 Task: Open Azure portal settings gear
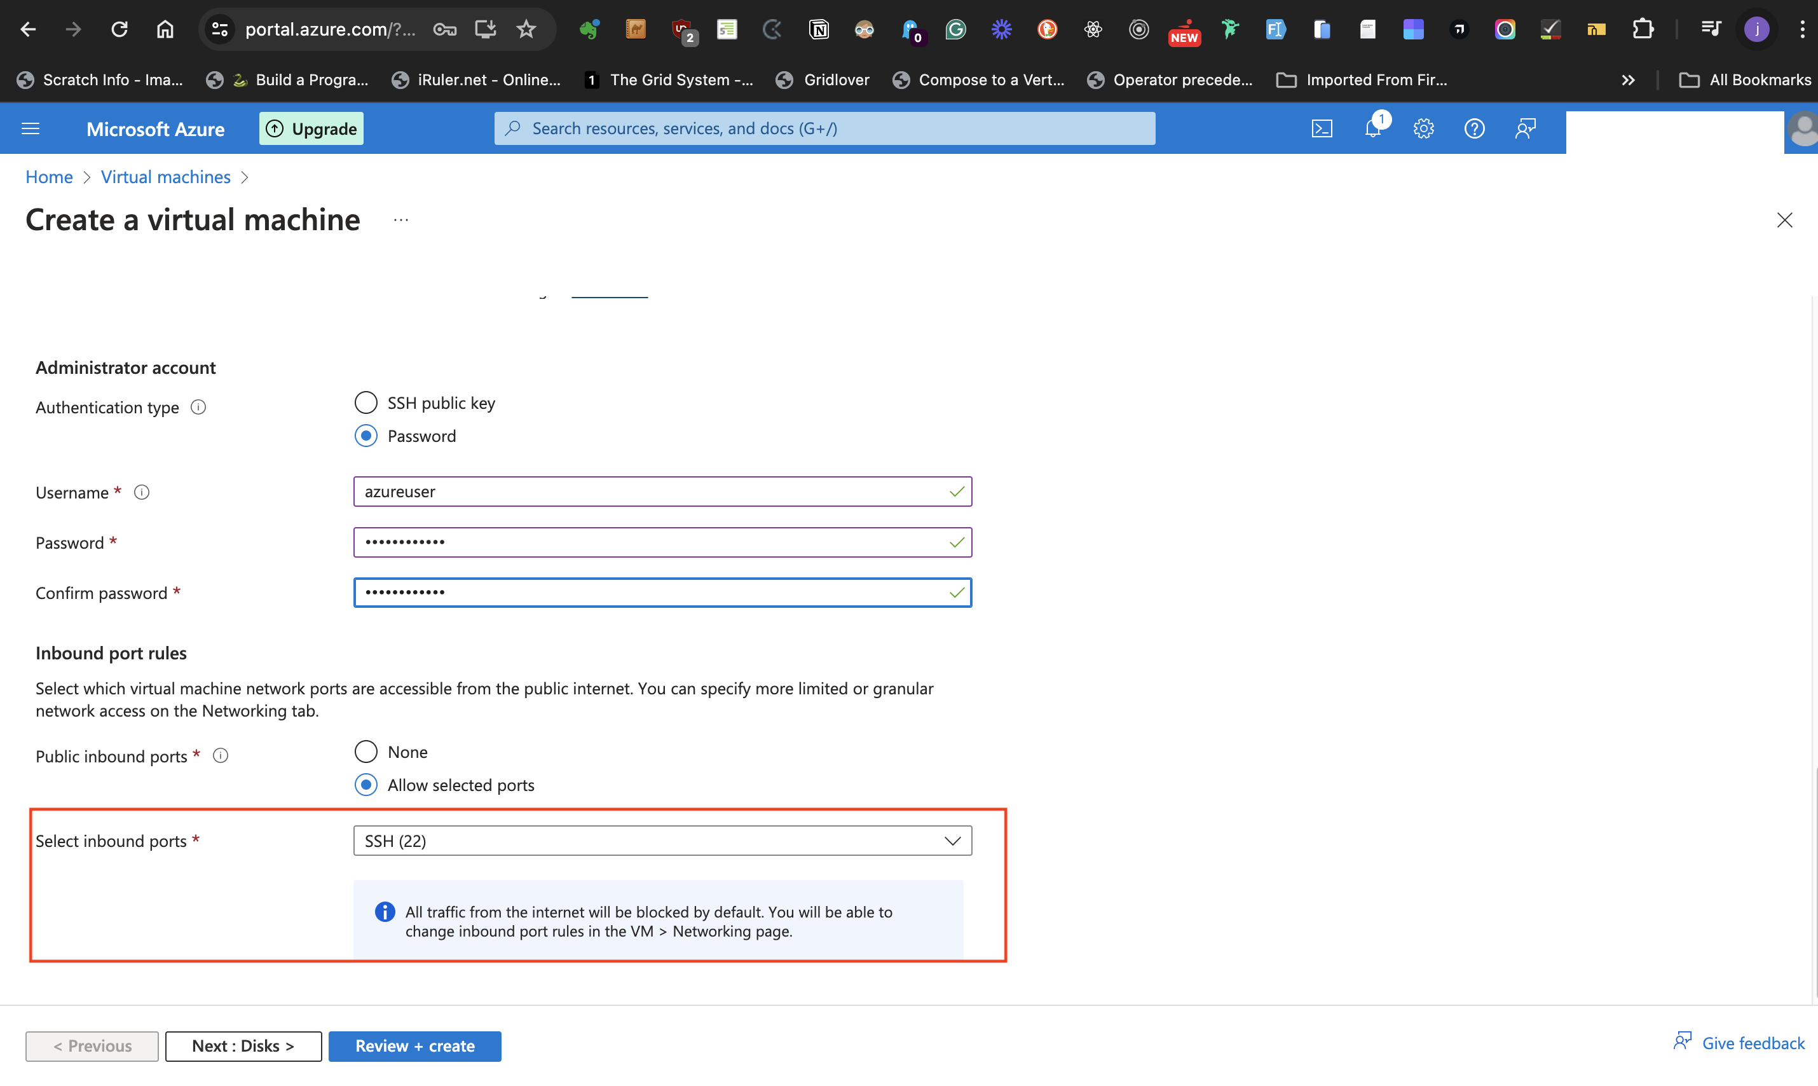[1423, 128]
